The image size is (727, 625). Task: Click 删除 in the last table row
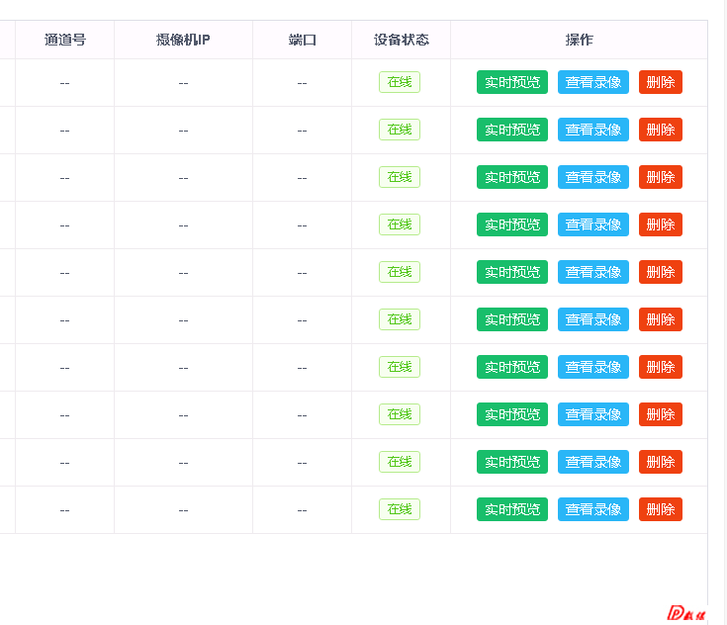(661, 509)
